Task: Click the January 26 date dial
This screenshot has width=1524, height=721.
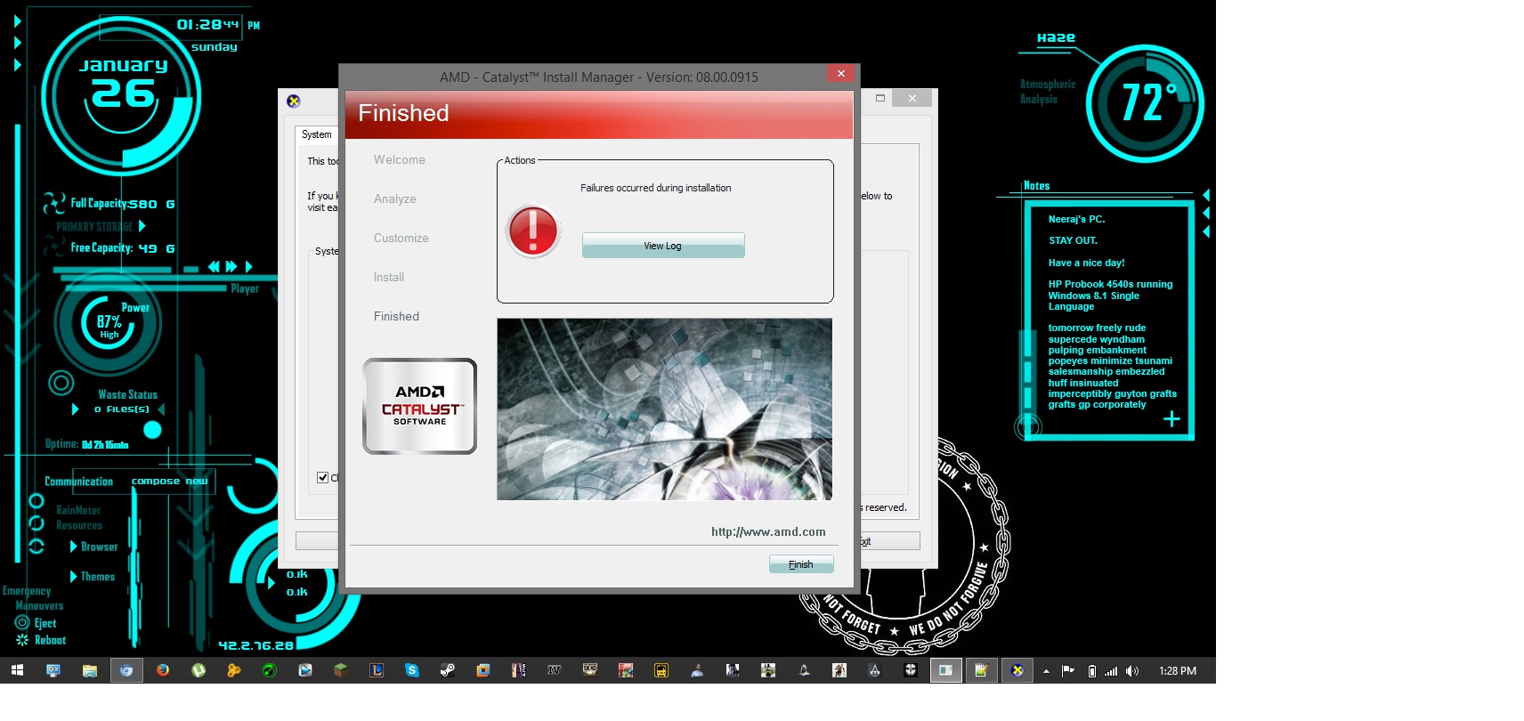Action: click(x=122, y=96)
